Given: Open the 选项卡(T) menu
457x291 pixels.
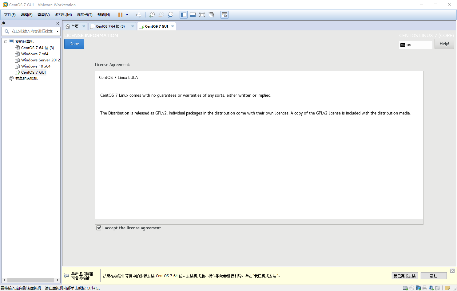Looking at the screenshot, I should 85,15.
